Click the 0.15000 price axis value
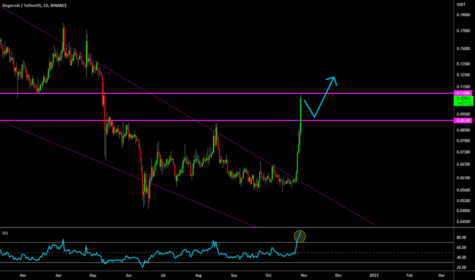The width and height of the screenshot is (475, 280). (x=463, y=48)
